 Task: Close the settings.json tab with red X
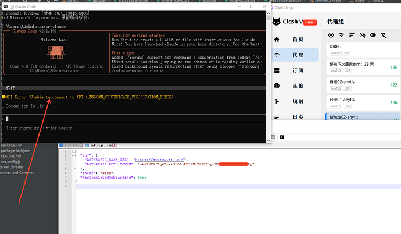click(114, 145)
